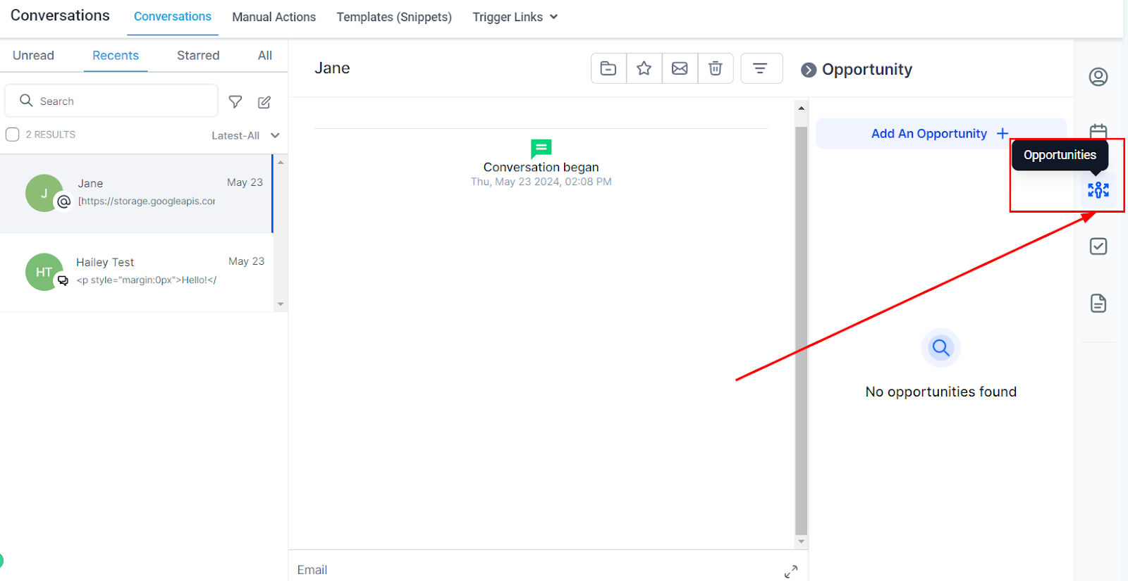Click the green Conversation began chat icon
Viewport: 1128px width, 581px height.
tap(541, 149)
